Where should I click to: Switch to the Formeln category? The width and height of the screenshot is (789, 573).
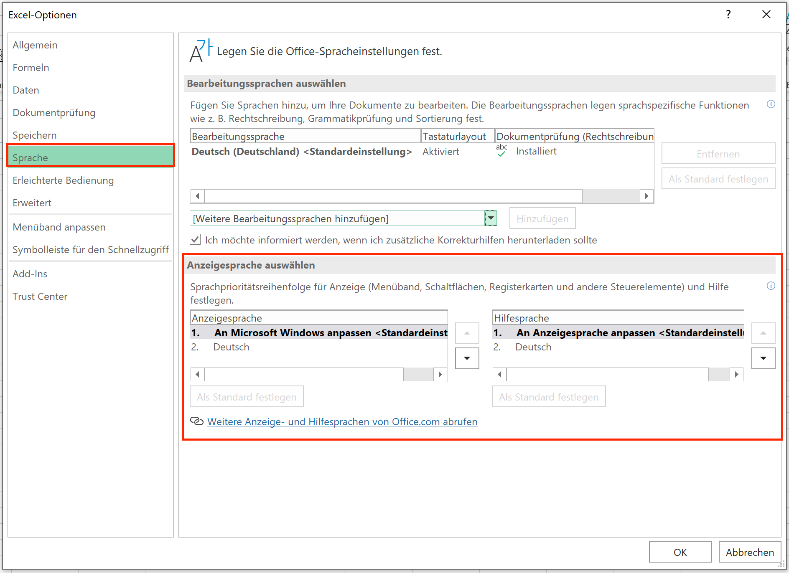tap(31, 67)
